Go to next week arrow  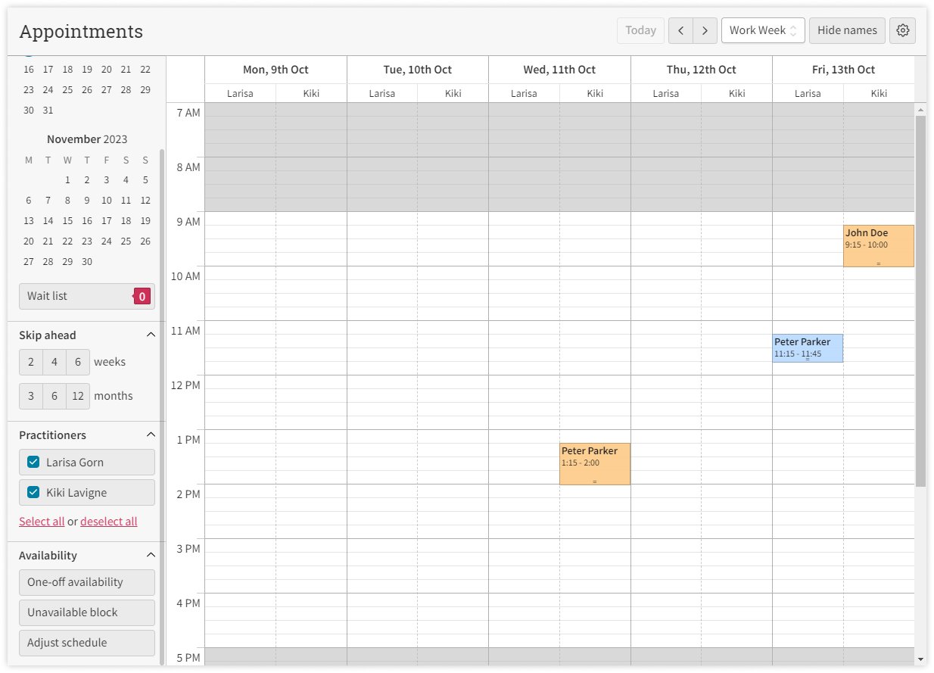pos(705,30)
